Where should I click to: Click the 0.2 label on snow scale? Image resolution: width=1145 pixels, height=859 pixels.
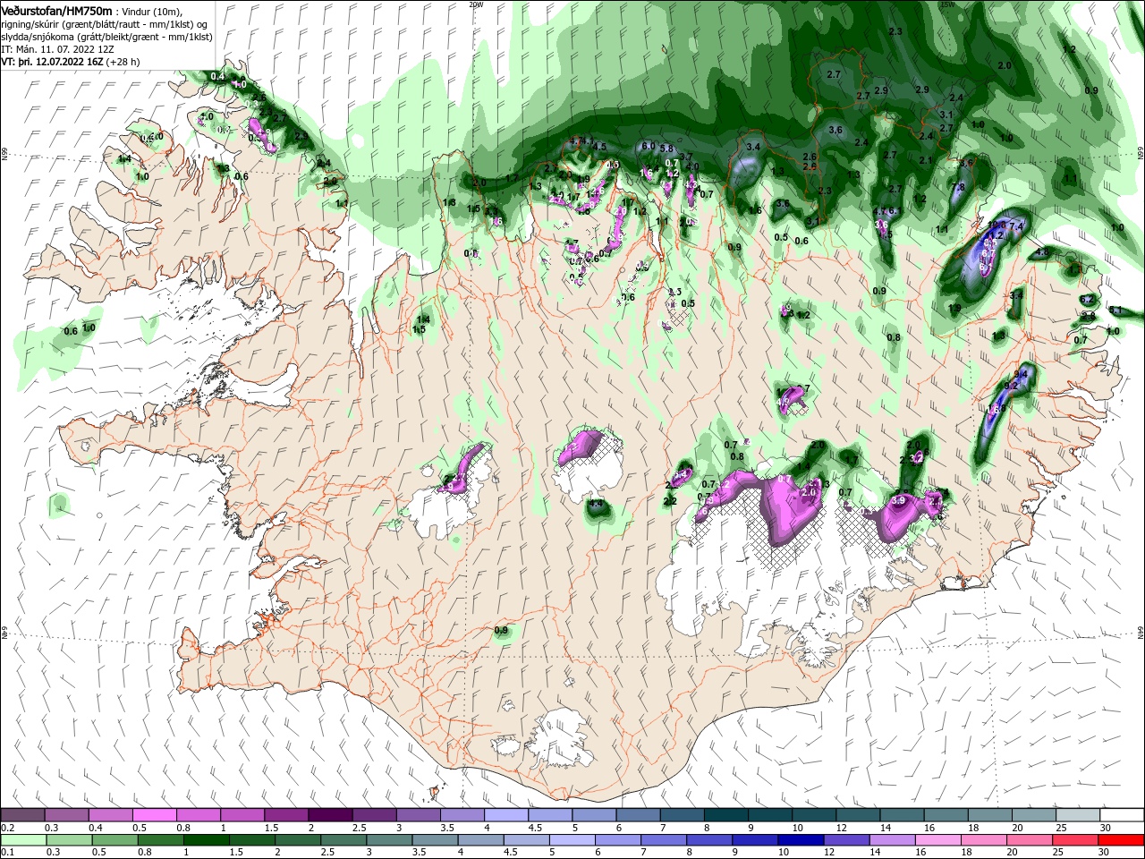coord(7,828)
